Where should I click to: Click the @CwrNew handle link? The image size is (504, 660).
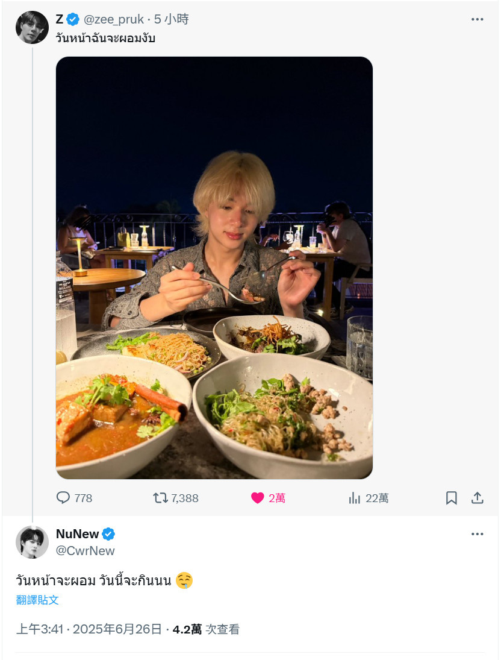click(x=85, y=550)
